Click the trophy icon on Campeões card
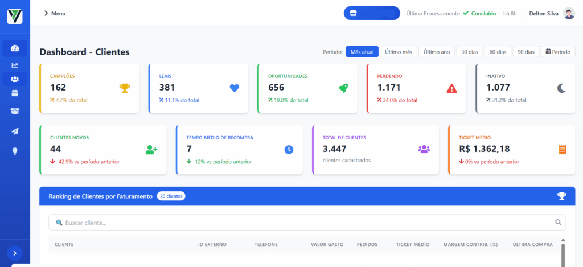Viewport: 583px width, 267px height. [124, 88]
